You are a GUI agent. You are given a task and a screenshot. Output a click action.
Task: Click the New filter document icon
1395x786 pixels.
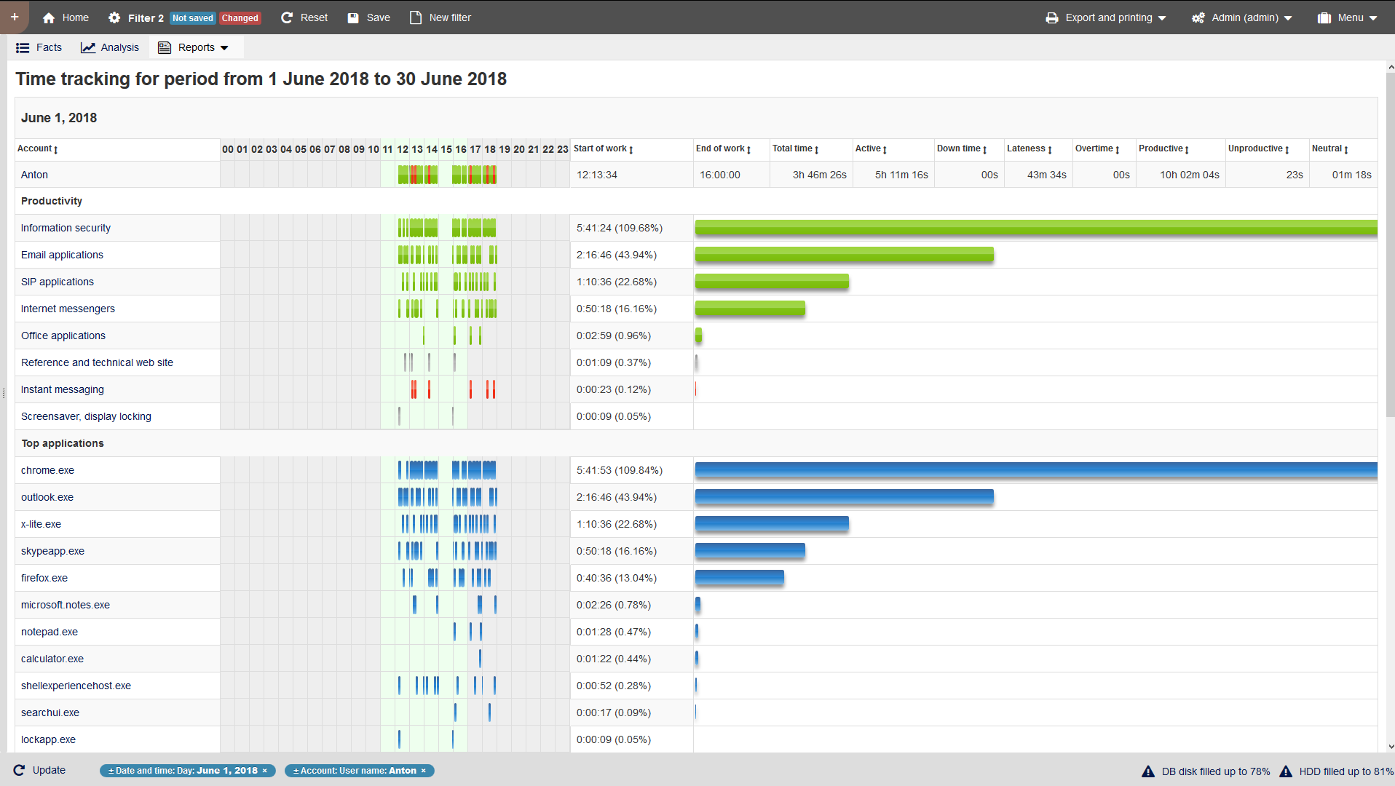(416, 17)
